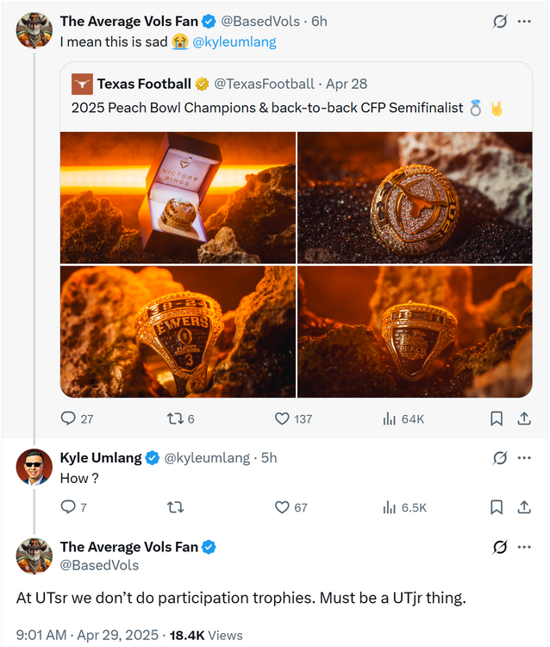
Task: Open the EWERS ring side photo
Action: click(x=178, y=331)
